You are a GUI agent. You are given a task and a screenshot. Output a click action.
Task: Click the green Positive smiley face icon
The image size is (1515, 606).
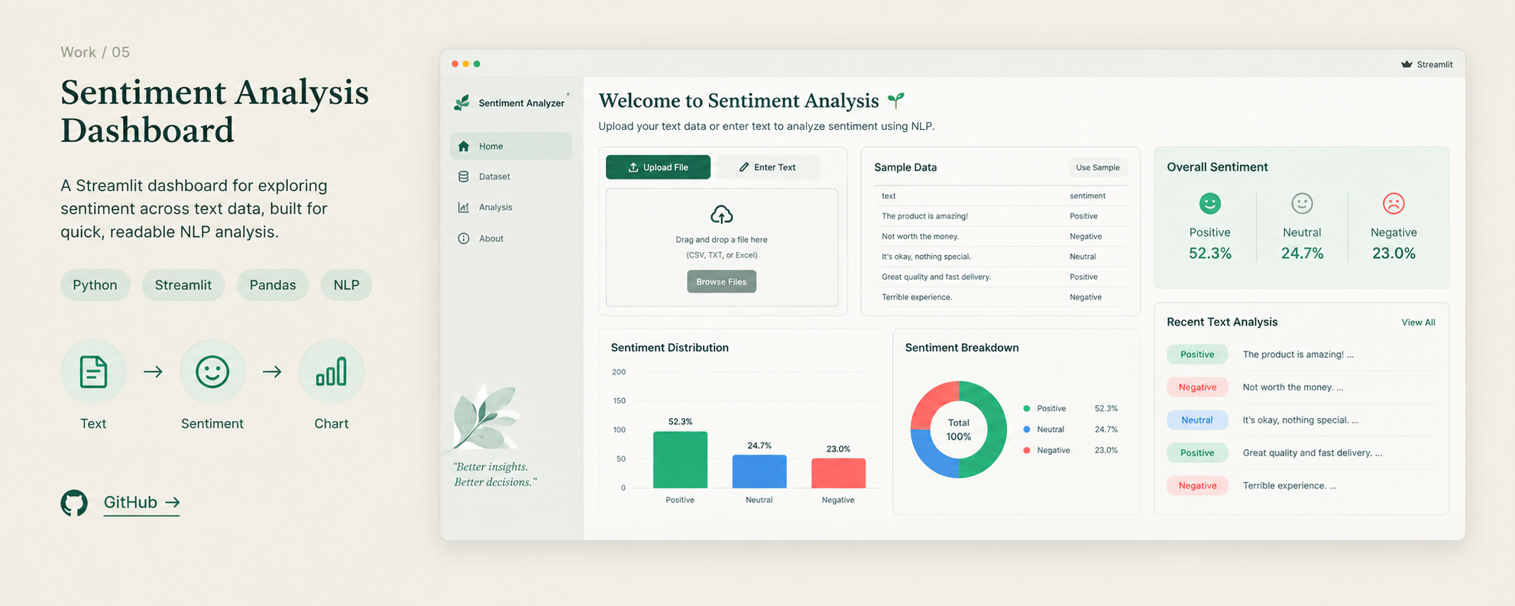tap(1210, 203)
